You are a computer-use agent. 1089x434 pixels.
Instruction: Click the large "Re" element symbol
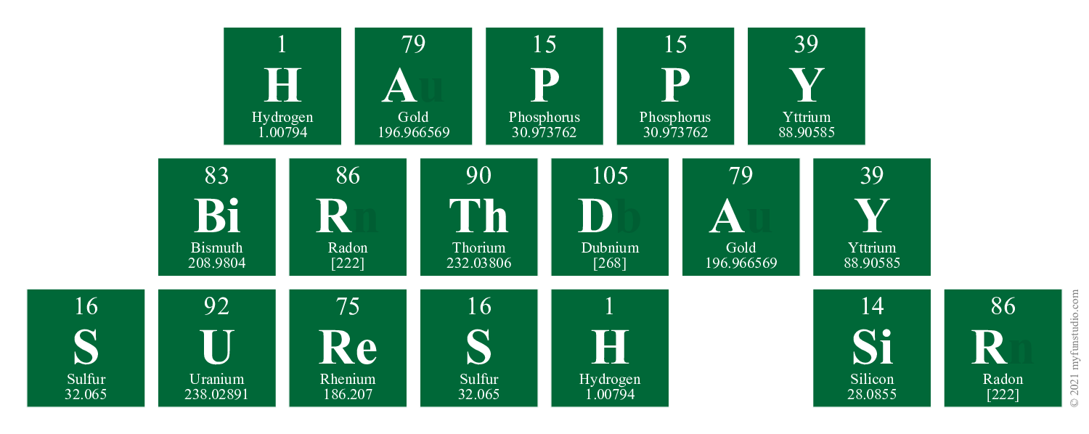348,348
